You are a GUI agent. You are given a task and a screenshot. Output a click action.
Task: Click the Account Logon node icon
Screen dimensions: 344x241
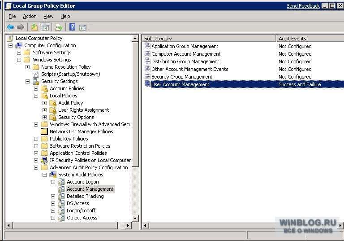pyautogui.click(x=61, y=182)
